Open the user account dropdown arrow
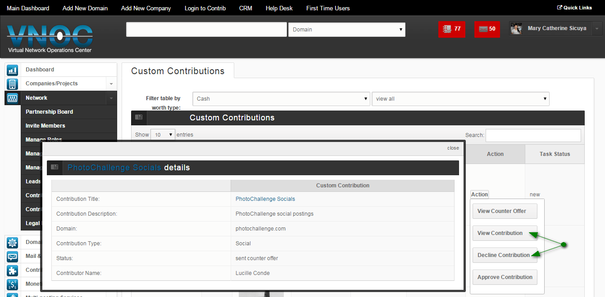 597,29
